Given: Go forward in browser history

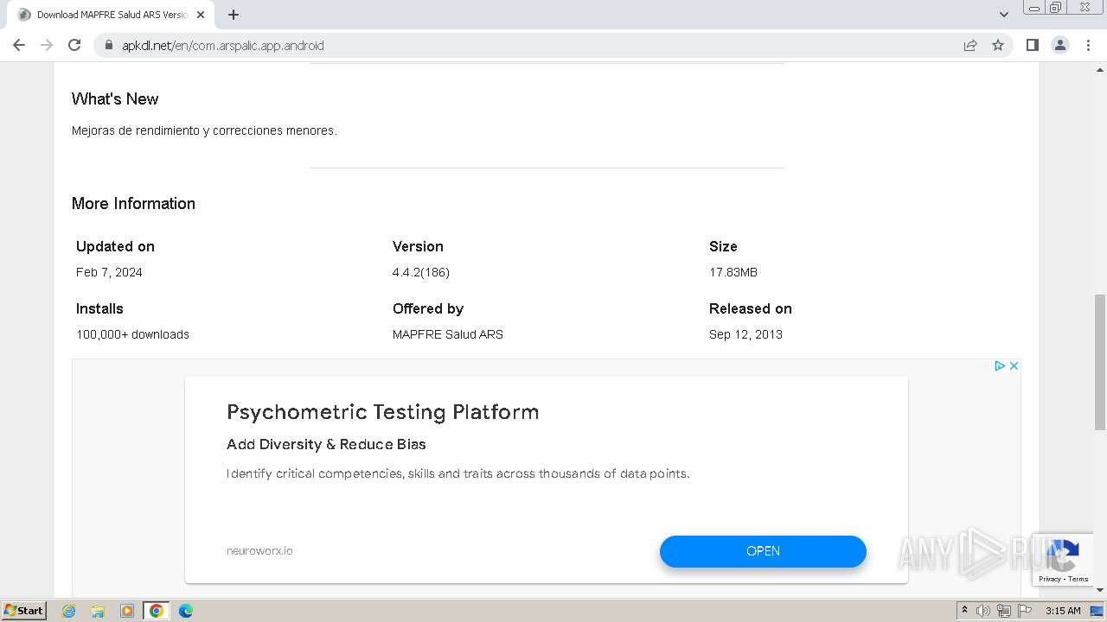Looking at the screenshot, I should pyautogui.click(x=47, y=45).
